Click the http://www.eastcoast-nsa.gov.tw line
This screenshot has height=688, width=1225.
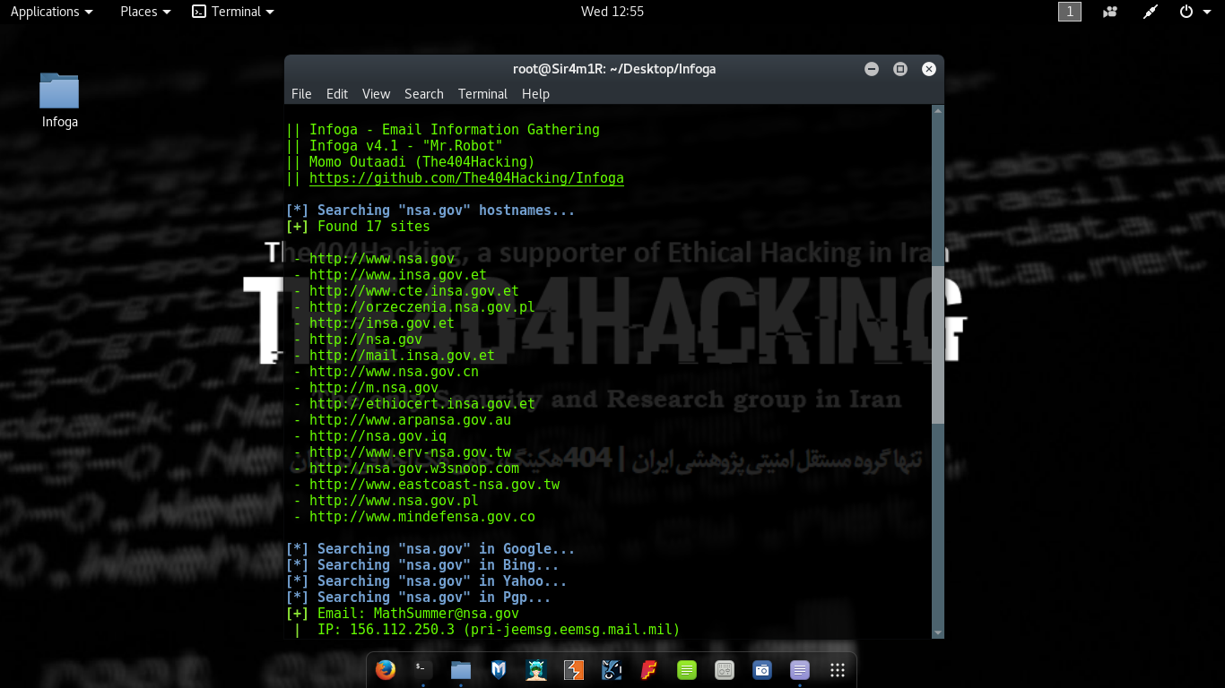[434, 485]
